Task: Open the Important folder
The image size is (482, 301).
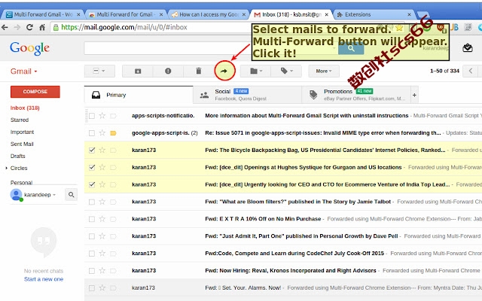Action: (22, 132)
